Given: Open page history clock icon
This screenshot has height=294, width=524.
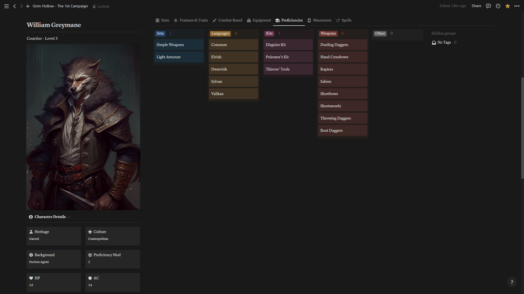Looking at the screenshot, I should [498, 6].
